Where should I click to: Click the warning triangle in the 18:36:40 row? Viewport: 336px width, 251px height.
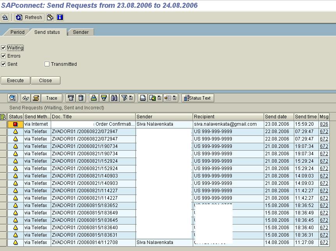tap(16, 228)
